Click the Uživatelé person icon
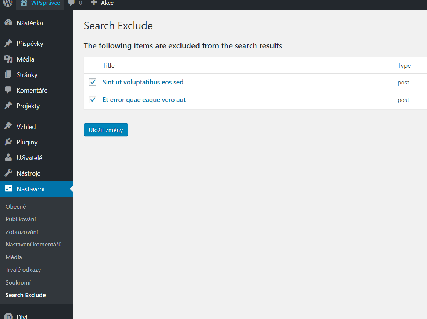Image resolution: width=427 pixels, height=319 pixels. [x=8, y=157]
